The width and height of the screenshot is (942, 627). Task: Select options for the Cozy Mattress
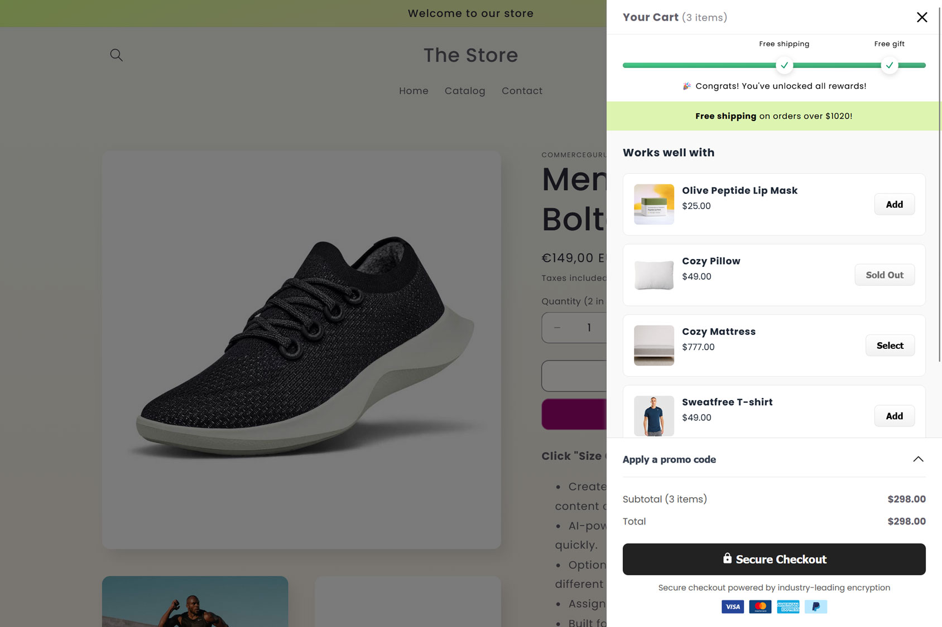coord(890,345)
